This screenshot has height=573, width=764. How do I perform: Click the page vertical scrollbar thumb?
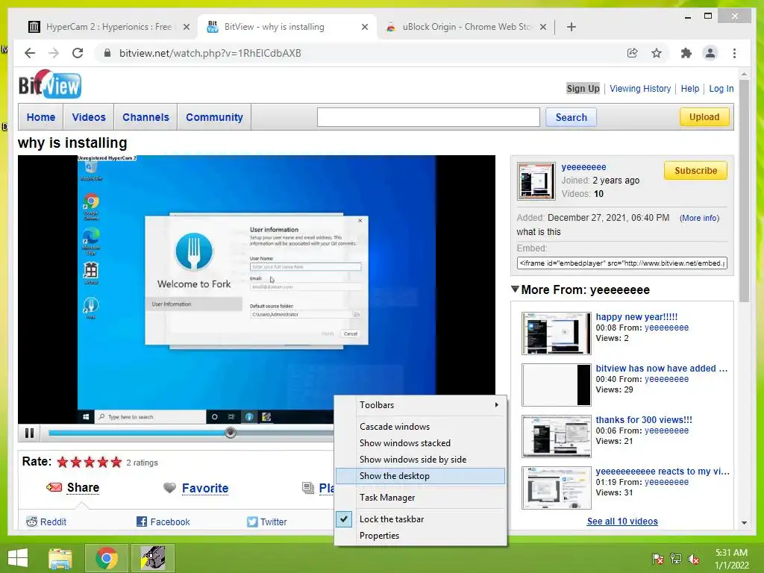(x=744, y=191)
